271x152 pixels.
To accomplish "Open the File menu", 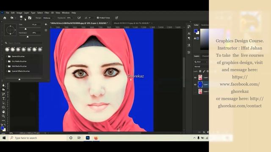I will [8, 13].
